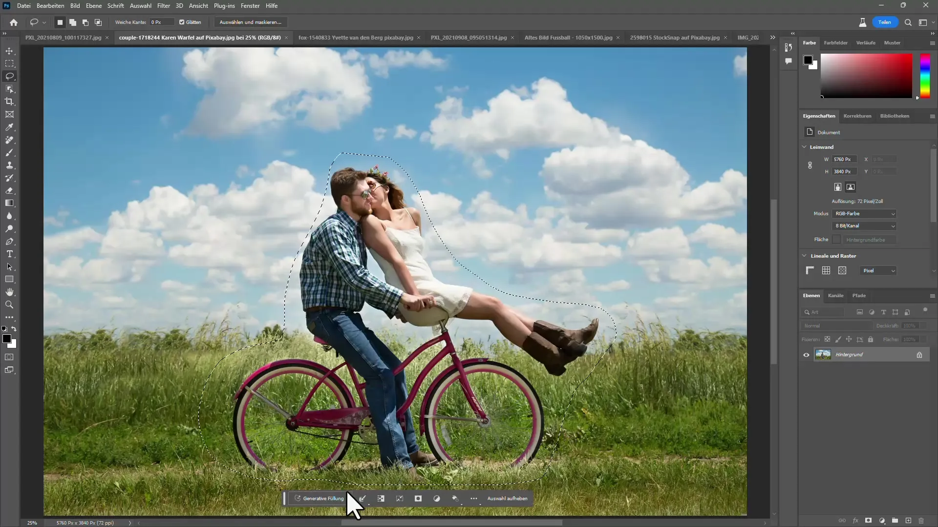Click the Auswahl menu item
Image resolution: width=938 pixels, height=527 pixels.
(x=140, y=5)
